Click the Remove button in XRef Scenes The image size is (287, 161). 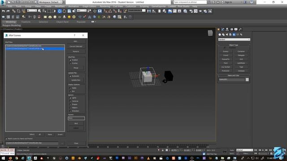[x=76, y=52]
